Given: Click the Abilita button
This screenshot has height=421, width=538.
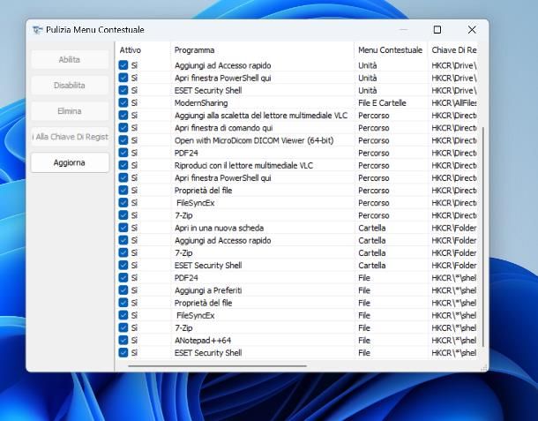Looking at the screenshot, I should point(70,60).
